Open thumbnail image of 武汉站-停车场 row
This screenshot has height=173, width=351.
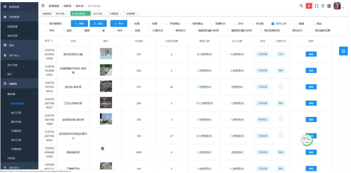click(x=106, y=86)
